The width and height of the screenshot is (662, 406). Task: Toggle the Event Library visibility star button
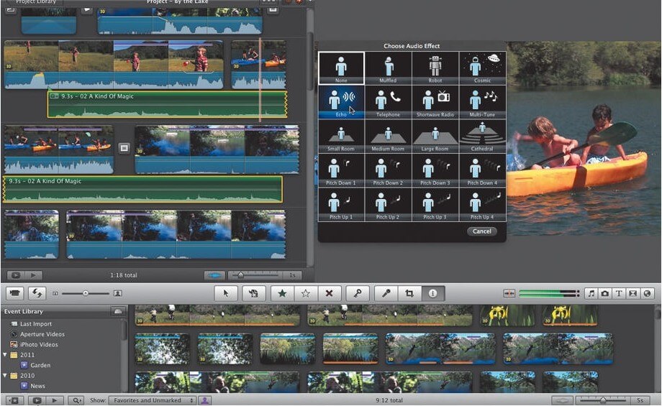point(14,400)
